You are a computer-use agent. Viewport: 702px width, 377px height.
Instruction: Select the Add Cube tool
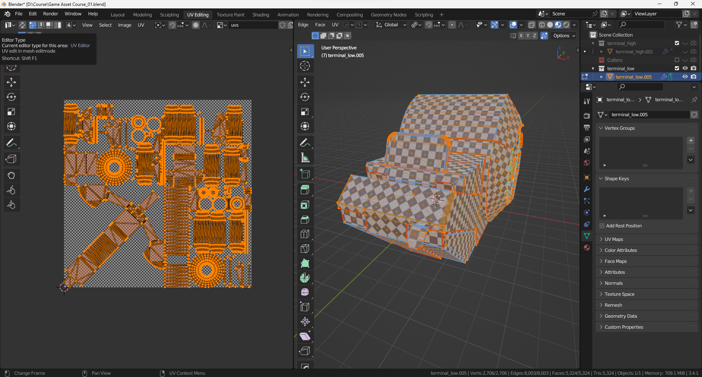[305, 174]
